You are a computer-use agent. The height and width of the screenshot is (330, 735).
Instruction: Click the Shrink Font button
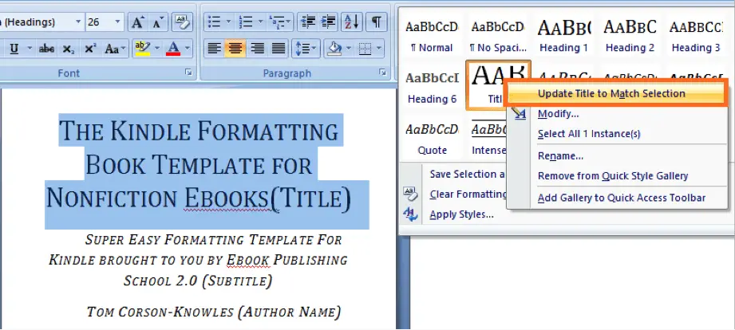(x=157, y=22)
